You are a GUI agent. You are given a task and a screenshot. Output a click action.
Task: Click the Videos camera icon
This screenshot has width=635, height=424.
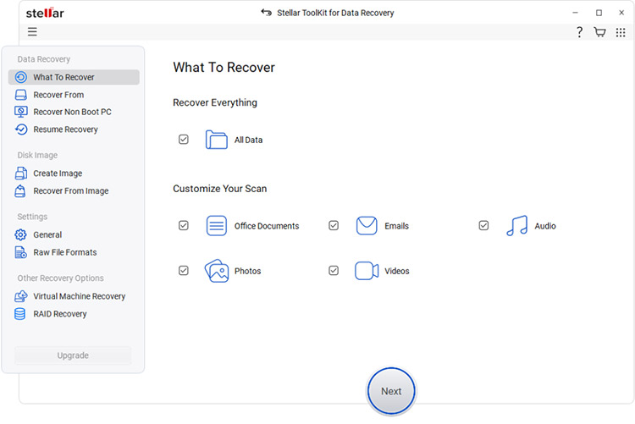pyautogui.click(x=367, y=271)
